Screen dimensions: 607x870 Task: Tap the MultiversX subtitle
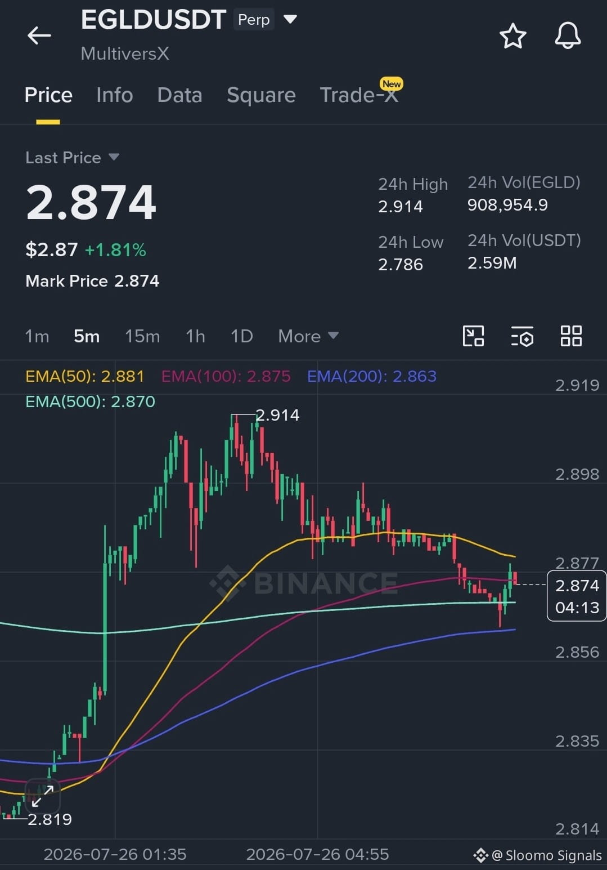tap(125, 53)
